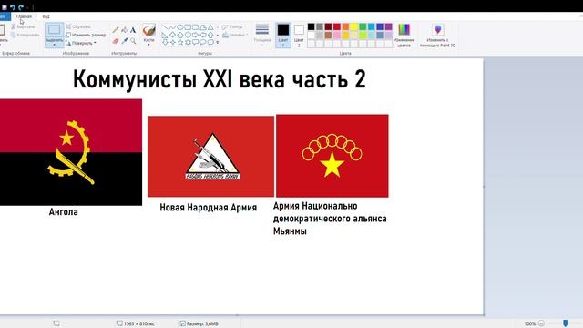Click the caption 'Новая Народная Армия'
This screenshot has width=583, height=328.
coord(209,208)
